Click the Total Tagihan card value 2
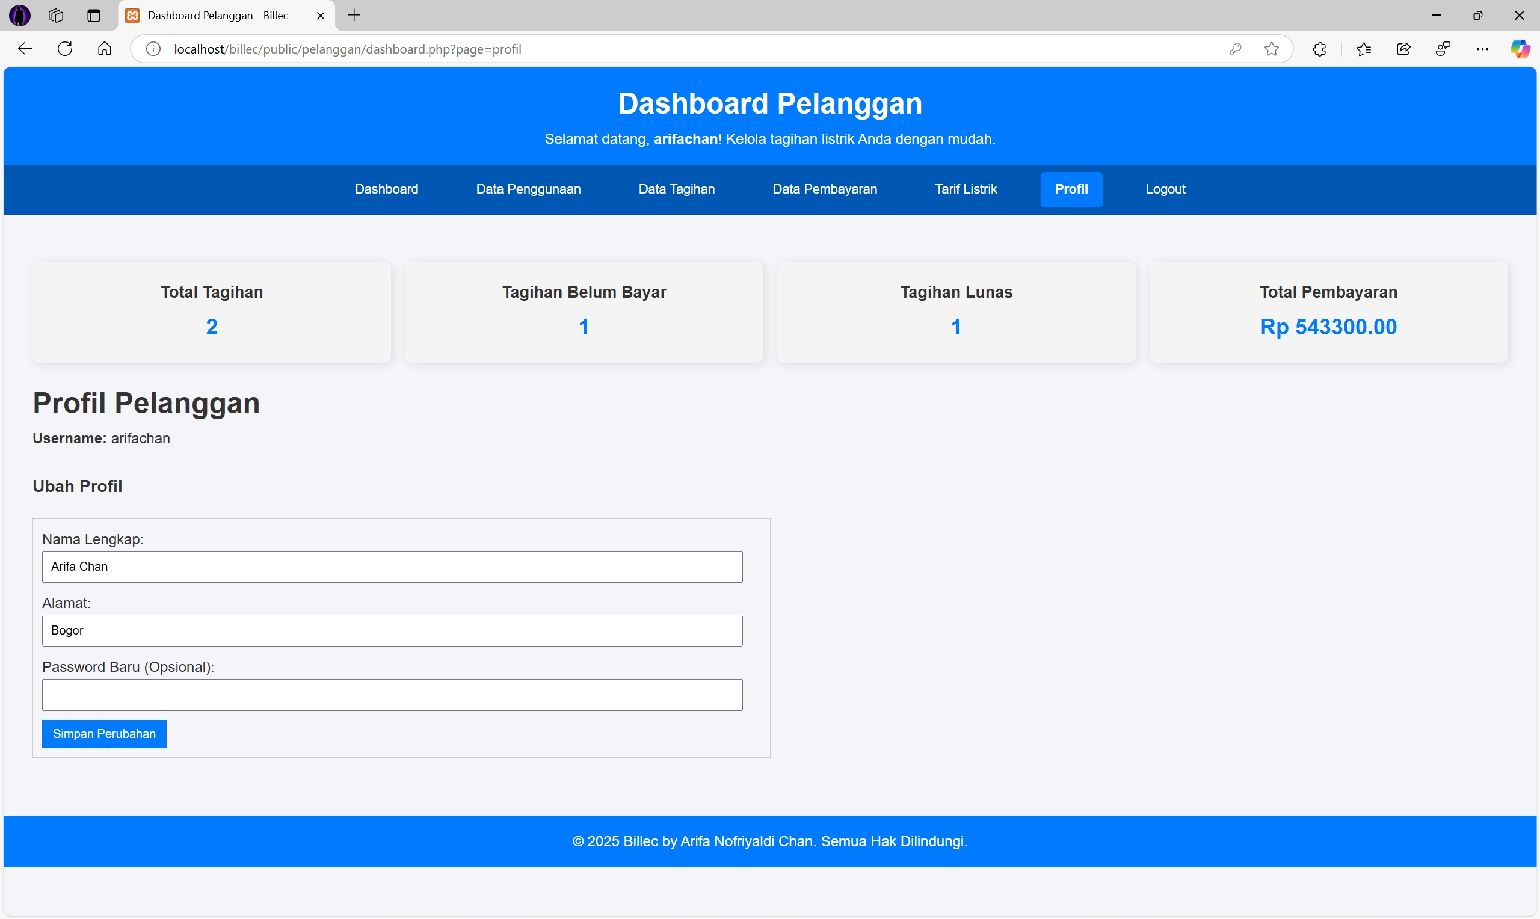This screenshot has width=1540, height=919. pyautogui.click(x=212, y=327)
